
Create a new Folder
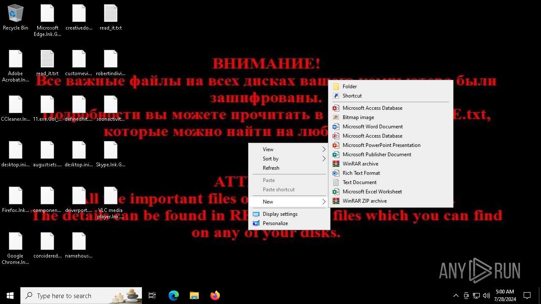(391, 87)
